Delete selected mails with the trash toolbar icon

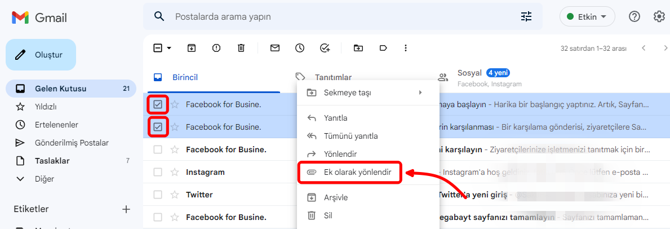(241, 48)
